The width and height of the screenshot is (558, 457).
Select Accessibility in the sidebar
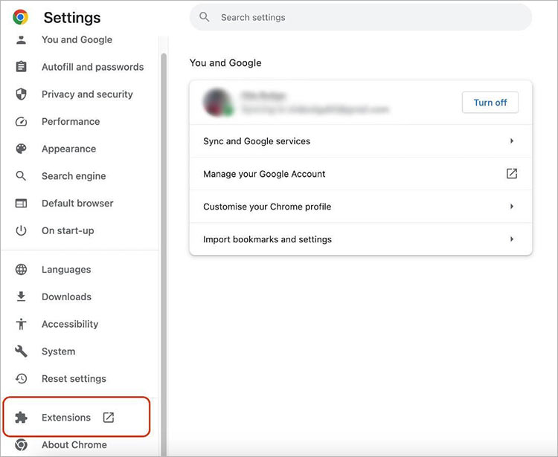70,324
